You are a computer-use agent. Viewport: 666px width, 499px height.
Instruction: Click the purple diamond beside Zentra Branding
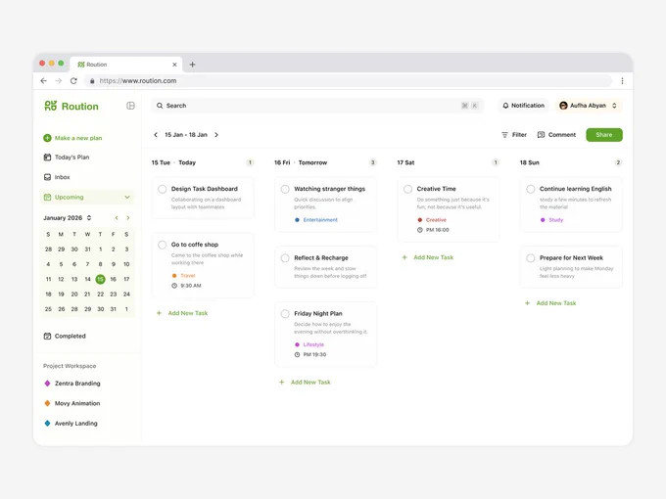(47, 384)
